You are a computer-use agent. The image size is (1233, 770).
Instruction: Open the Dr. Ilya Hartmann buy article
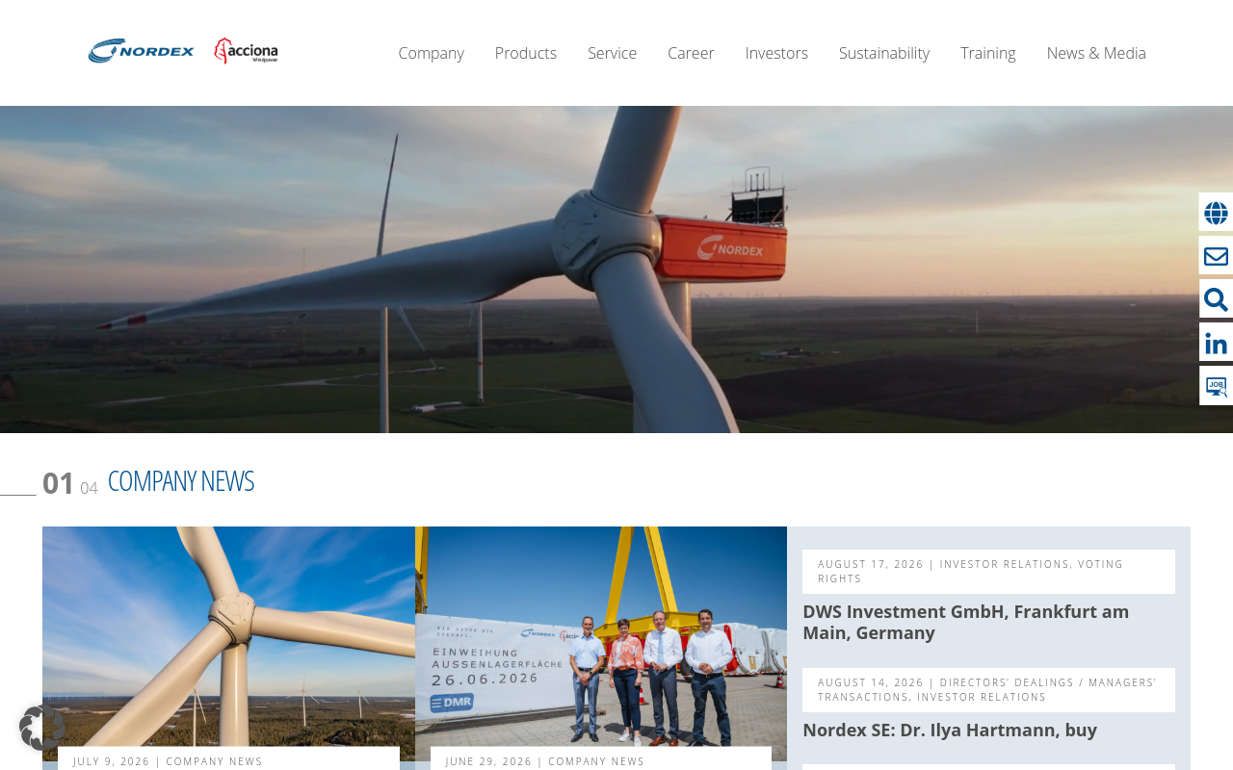950,730
